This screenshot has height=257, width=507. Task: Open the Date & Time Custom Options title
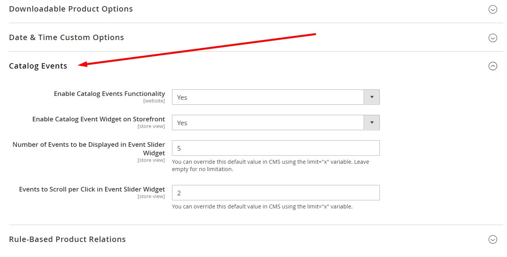coord(66,37)
